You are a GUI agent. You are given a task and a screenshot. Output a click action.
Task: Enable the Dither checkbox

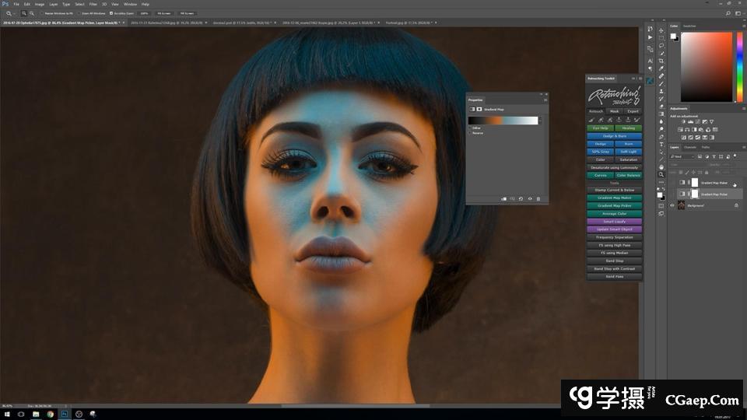[470, 128]
